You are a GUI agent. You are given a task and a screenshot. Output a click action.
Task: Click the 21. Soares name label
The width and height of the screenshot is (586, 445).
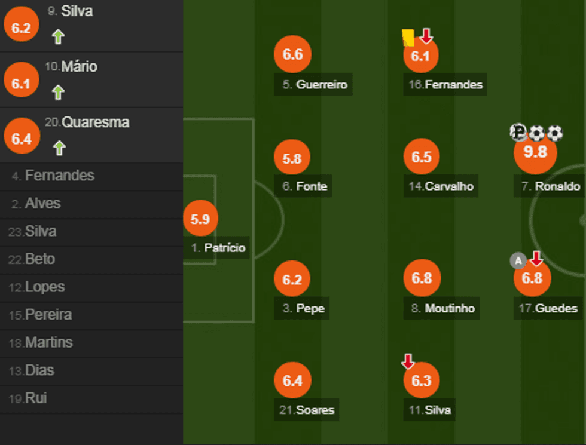tap(307, 410)
